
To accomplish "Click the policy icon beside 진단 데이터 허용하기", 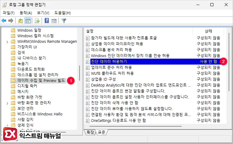I will pyautogui.click(x=88, y=61).
